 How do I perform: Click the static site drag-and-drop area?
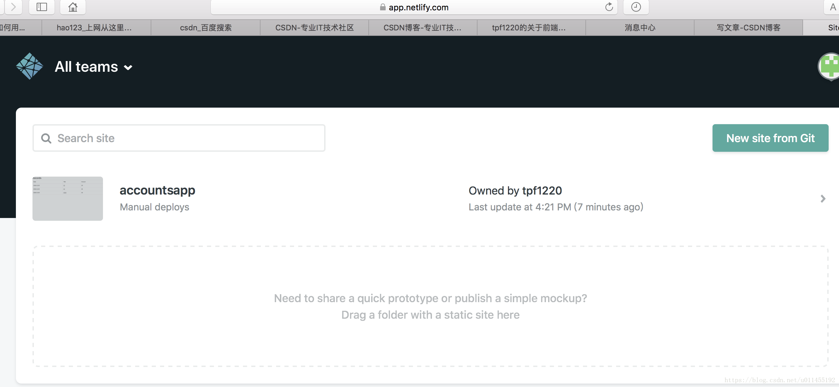(x=430, y=306)
